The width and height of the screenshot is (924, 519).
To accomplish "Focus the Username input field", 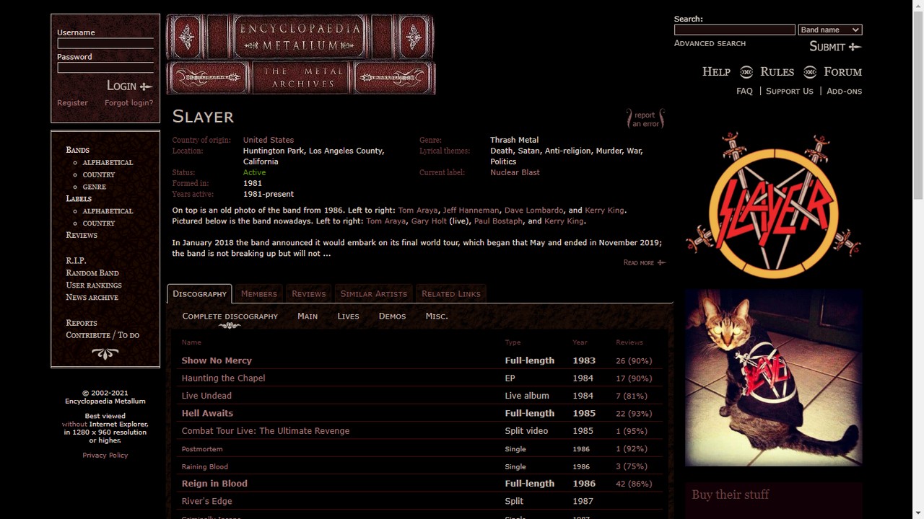I will pos(105,43).
